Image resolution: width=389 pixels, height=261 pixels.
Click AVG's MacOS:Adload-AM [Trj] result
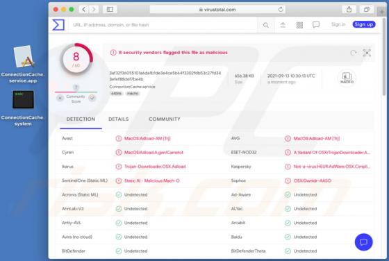(x=317, y=138)
